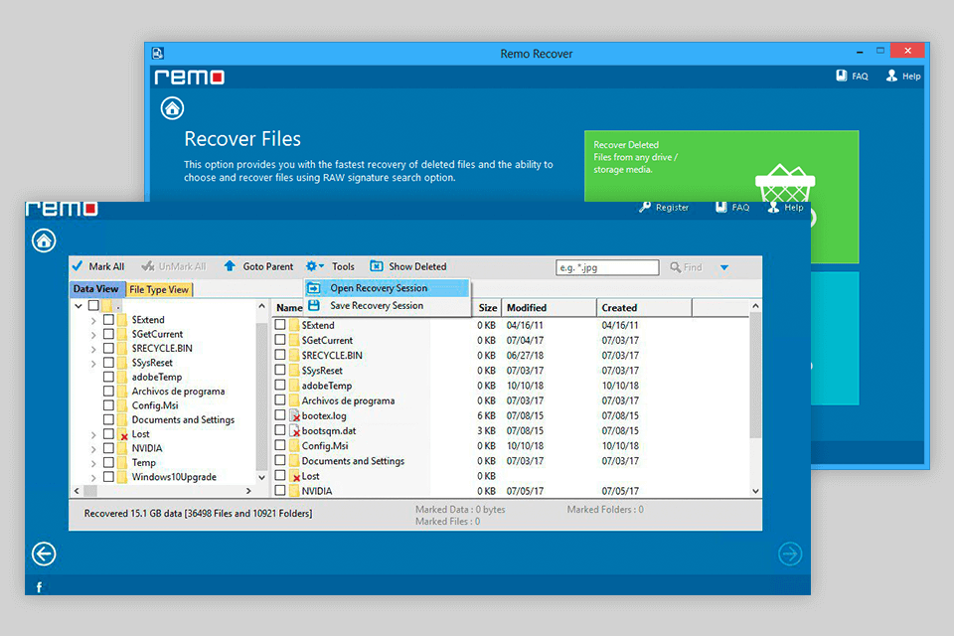954x636 pixels.
Task: Click the Home icon in front window
Action: [44, 240]
